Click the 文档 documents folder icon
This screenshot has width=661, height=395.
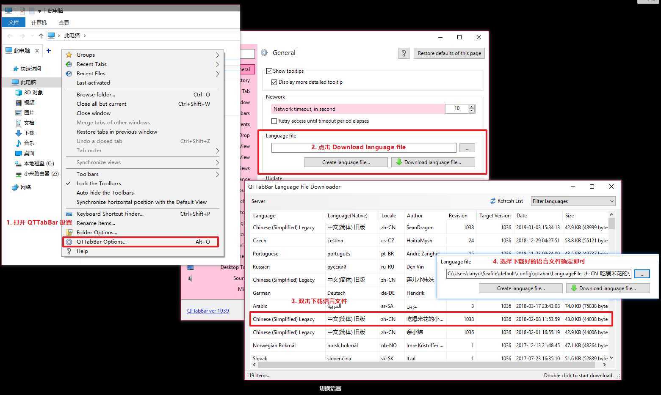point(19,123)
